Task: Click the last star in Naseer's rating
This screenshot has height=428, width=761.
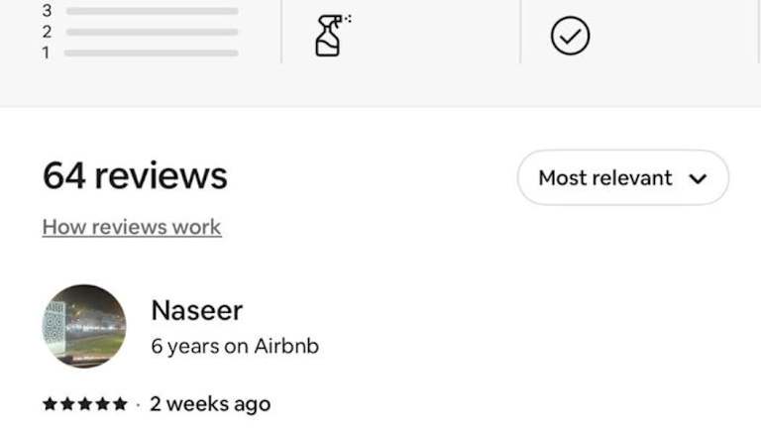Action: tap(120, 404)
